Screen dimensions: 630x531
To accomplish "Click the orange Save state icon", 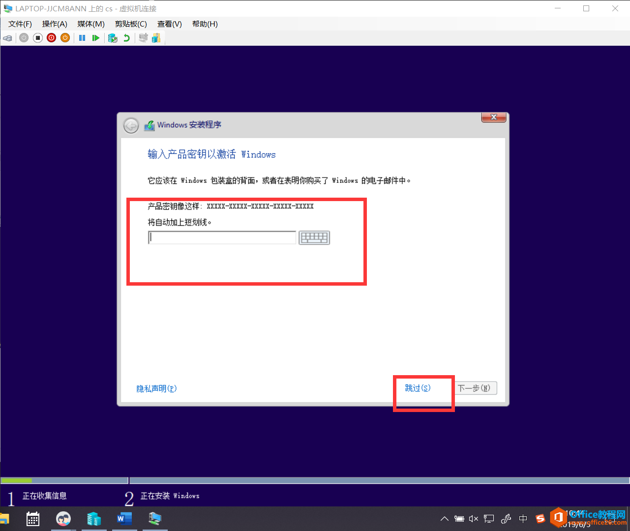I will (65, 38).
